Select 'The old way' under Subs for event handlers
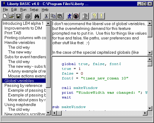Screen dimensions: 154x123 [19, 62]
